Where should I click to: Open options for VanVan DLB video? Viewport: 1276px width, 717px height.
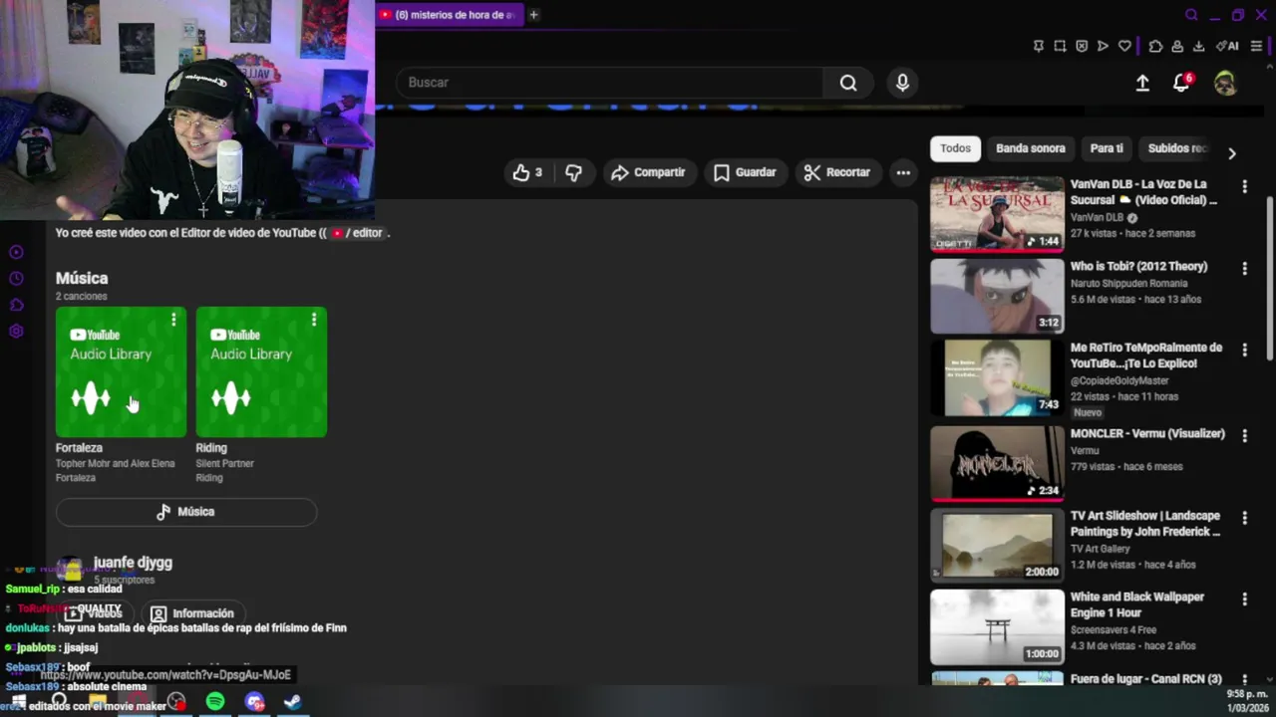pos(1244,186)
